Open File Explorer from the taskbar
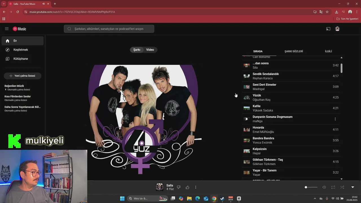Image resolution: width=361 pixels, height=203 pixels. (189, 198)
